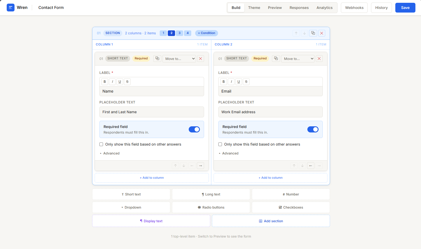Viewport: 421px width, 249px height.
Task: Open the Preview tab
Action: (x=275, y=8)
